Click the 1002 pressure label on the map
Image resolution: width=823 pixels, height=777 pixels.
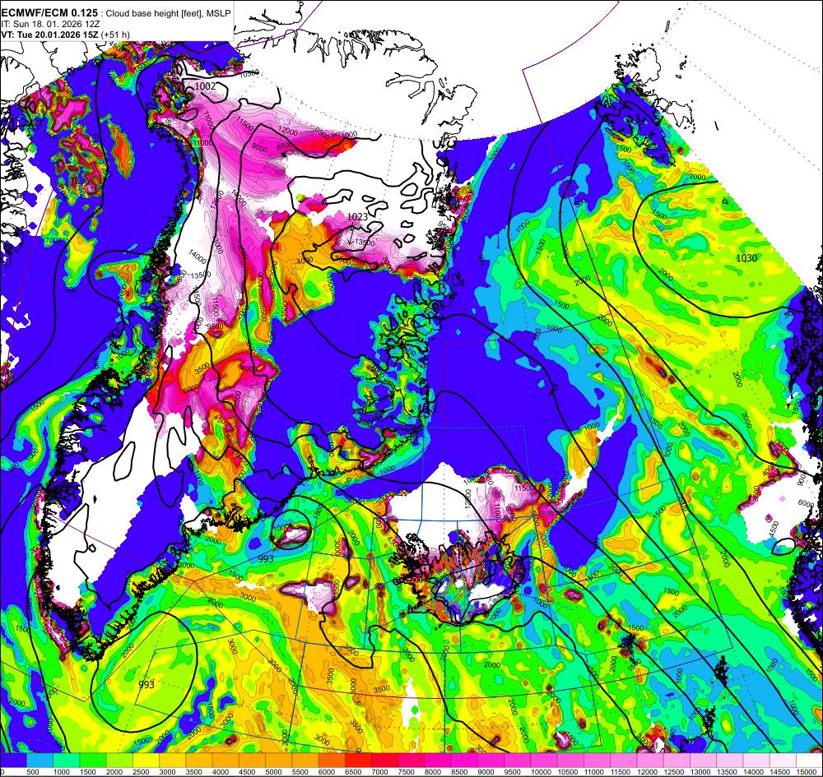tap(205, 86)
